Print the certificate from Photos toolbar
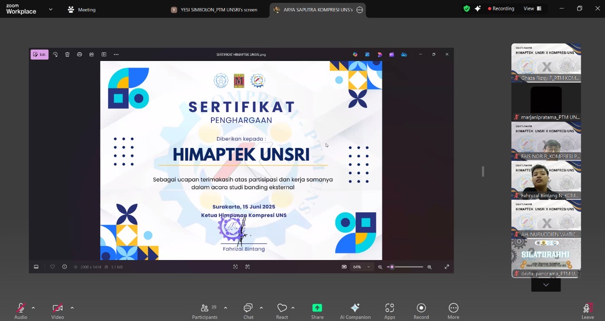This screenshot has height=321, width=605. click(79, 54)
